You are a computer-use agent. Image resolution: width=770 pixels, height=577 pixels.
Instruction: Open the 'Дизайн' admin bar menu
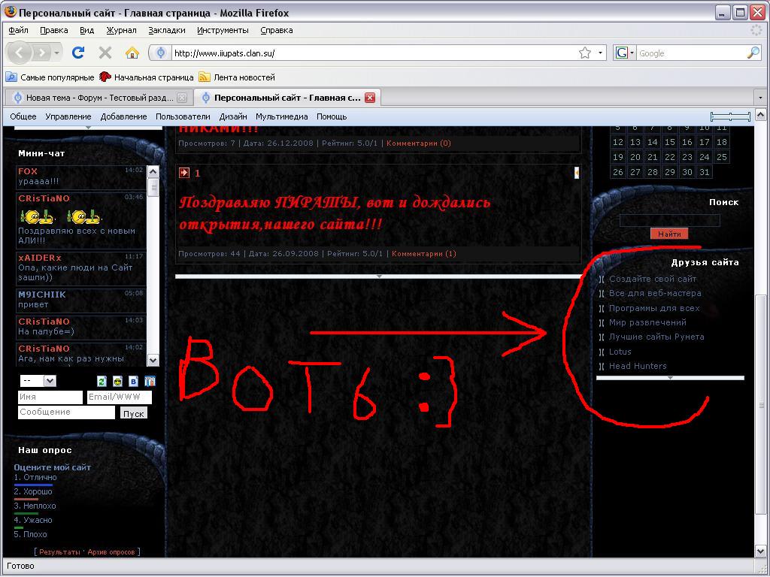click(x=233, y=116)
